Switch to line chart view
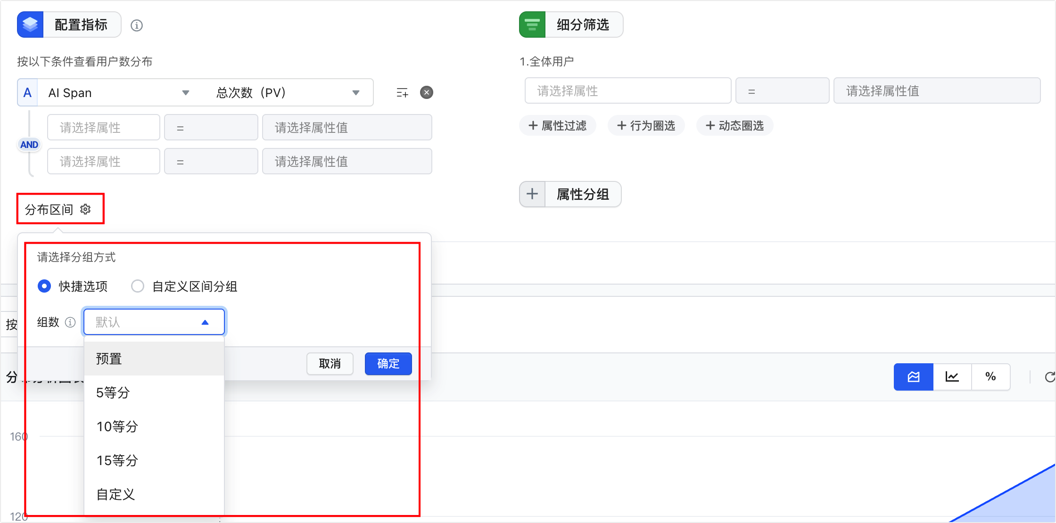Viewport: 1056px width, 523px height. click(x=952, y=377)
